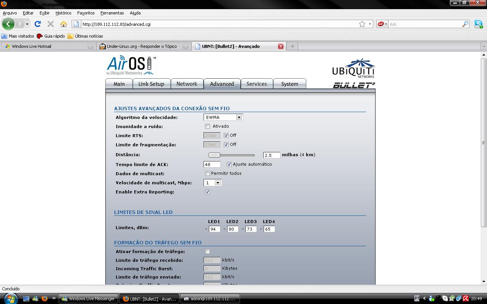Open the Ask search engine selector

tap(382, 24)
